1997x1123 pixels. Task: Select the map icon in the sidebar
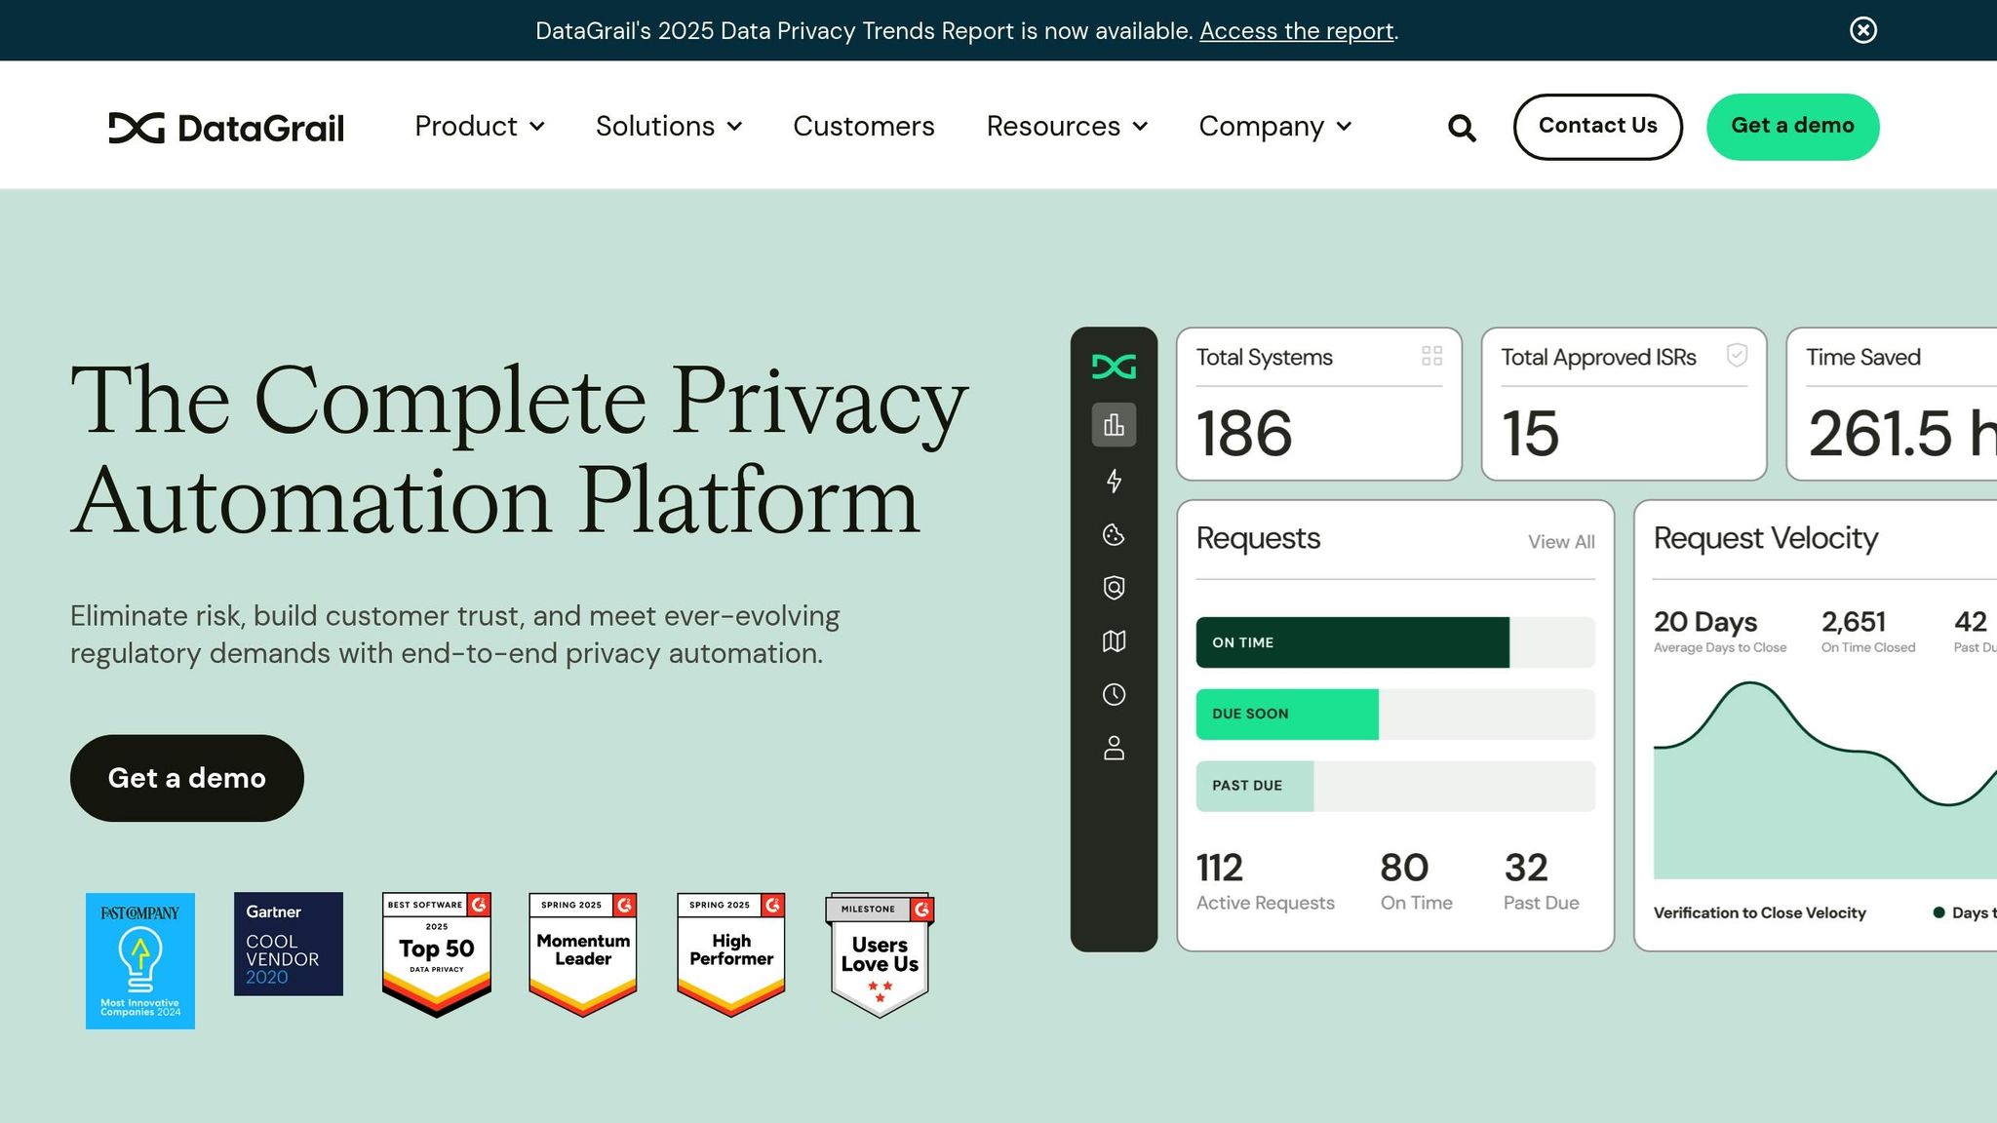coord(1114,641)
